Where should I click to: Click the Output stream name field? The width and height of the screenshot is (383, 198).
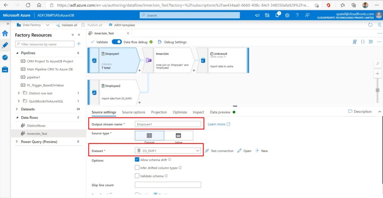click(168, 124)
